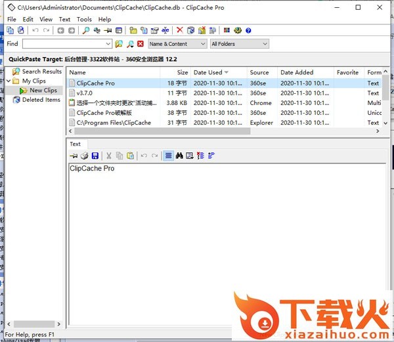
Task: Click the printer icon in the text editor toolbar
Action: coord(85,156)
